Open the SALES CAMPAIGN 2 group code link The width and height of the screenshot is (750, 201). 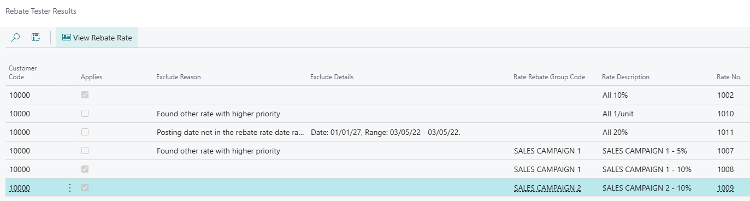(547, 188)
